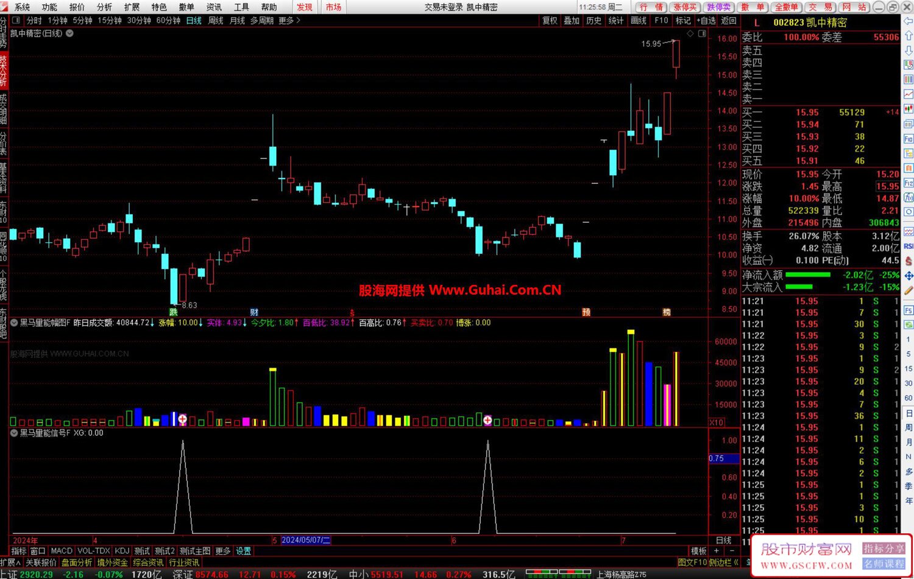Expand the 扩展 bottom panel
This screenshot has width=914, height=579.
point(11,563)
